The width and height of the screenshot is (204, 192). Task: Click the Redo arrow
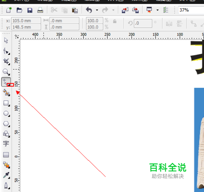[x=105, y=10]
